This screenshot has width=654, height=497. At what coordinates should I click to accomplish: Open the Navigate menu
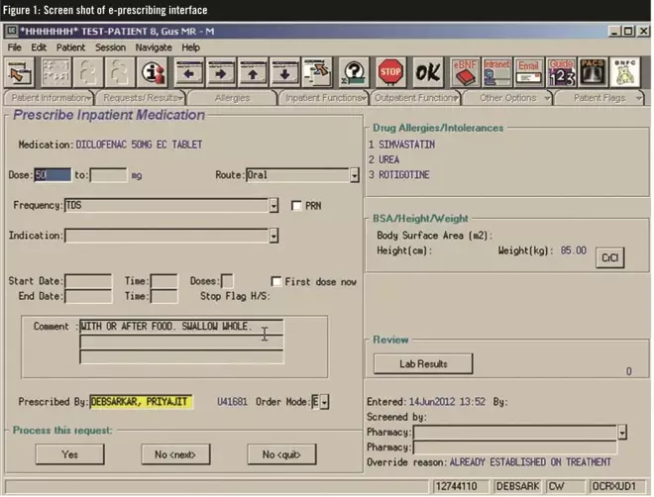(154, 47)
